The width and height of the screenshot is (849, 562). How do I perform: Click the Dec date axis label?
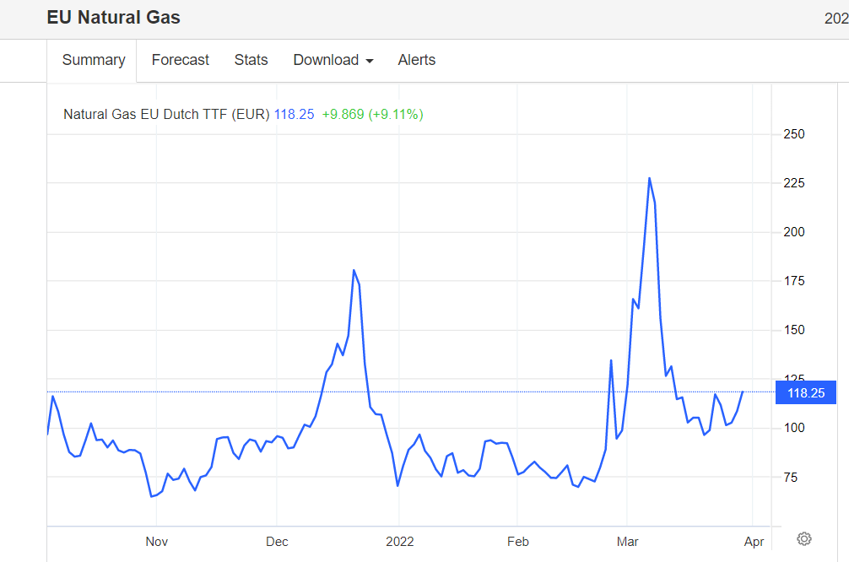277,542
